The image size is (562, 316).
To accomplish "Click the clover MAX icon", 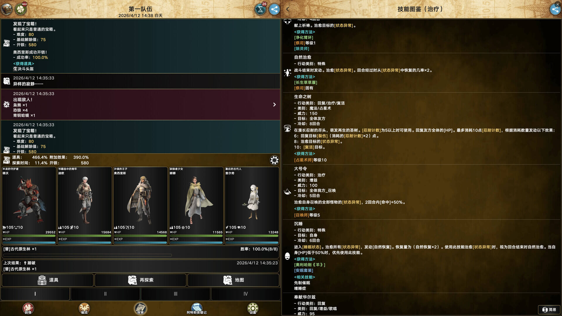I will [x=21, y=9].
